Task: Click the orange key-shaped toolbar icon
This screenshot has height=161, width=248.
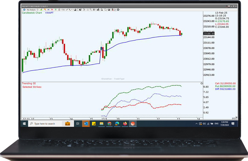Action: coord(45,10)
